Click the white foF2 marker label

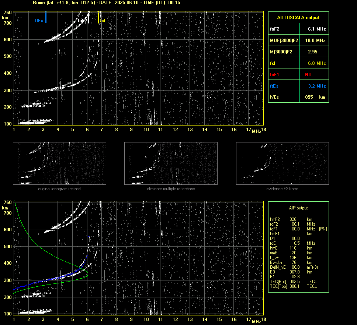[82, 21]
